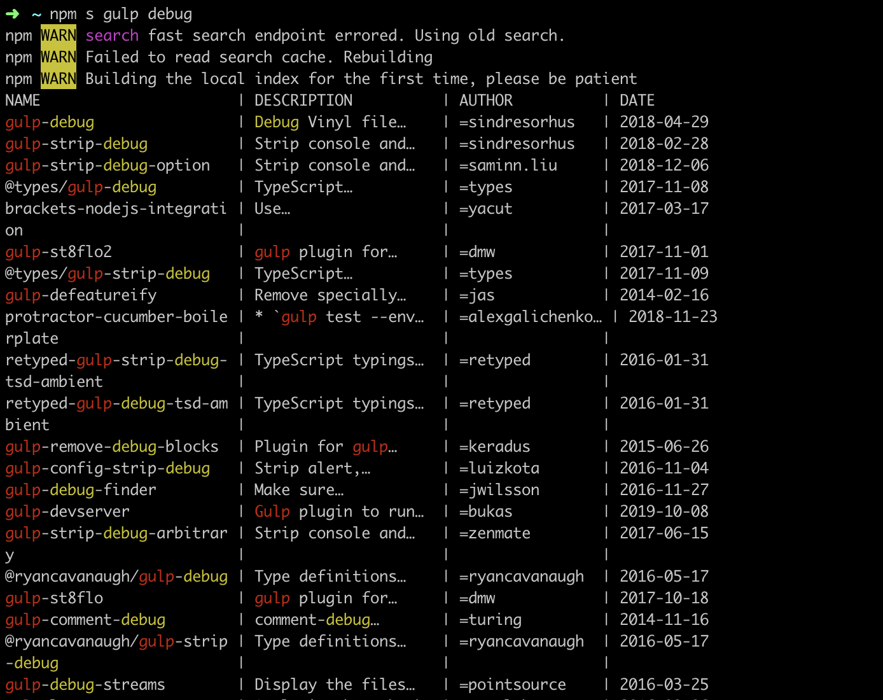Click the gulp-strip-debug entry
Screen dimensions: 883x700
coord(76,143)
